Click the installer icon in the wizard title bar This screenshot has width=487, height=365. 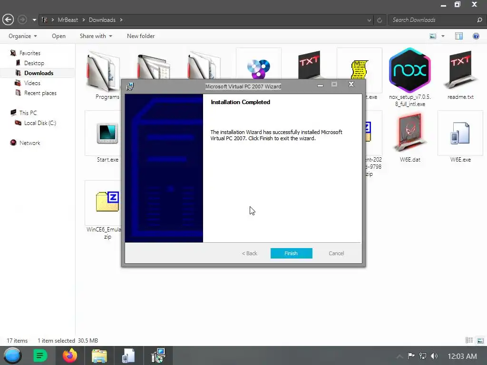[x=130, y=86]
